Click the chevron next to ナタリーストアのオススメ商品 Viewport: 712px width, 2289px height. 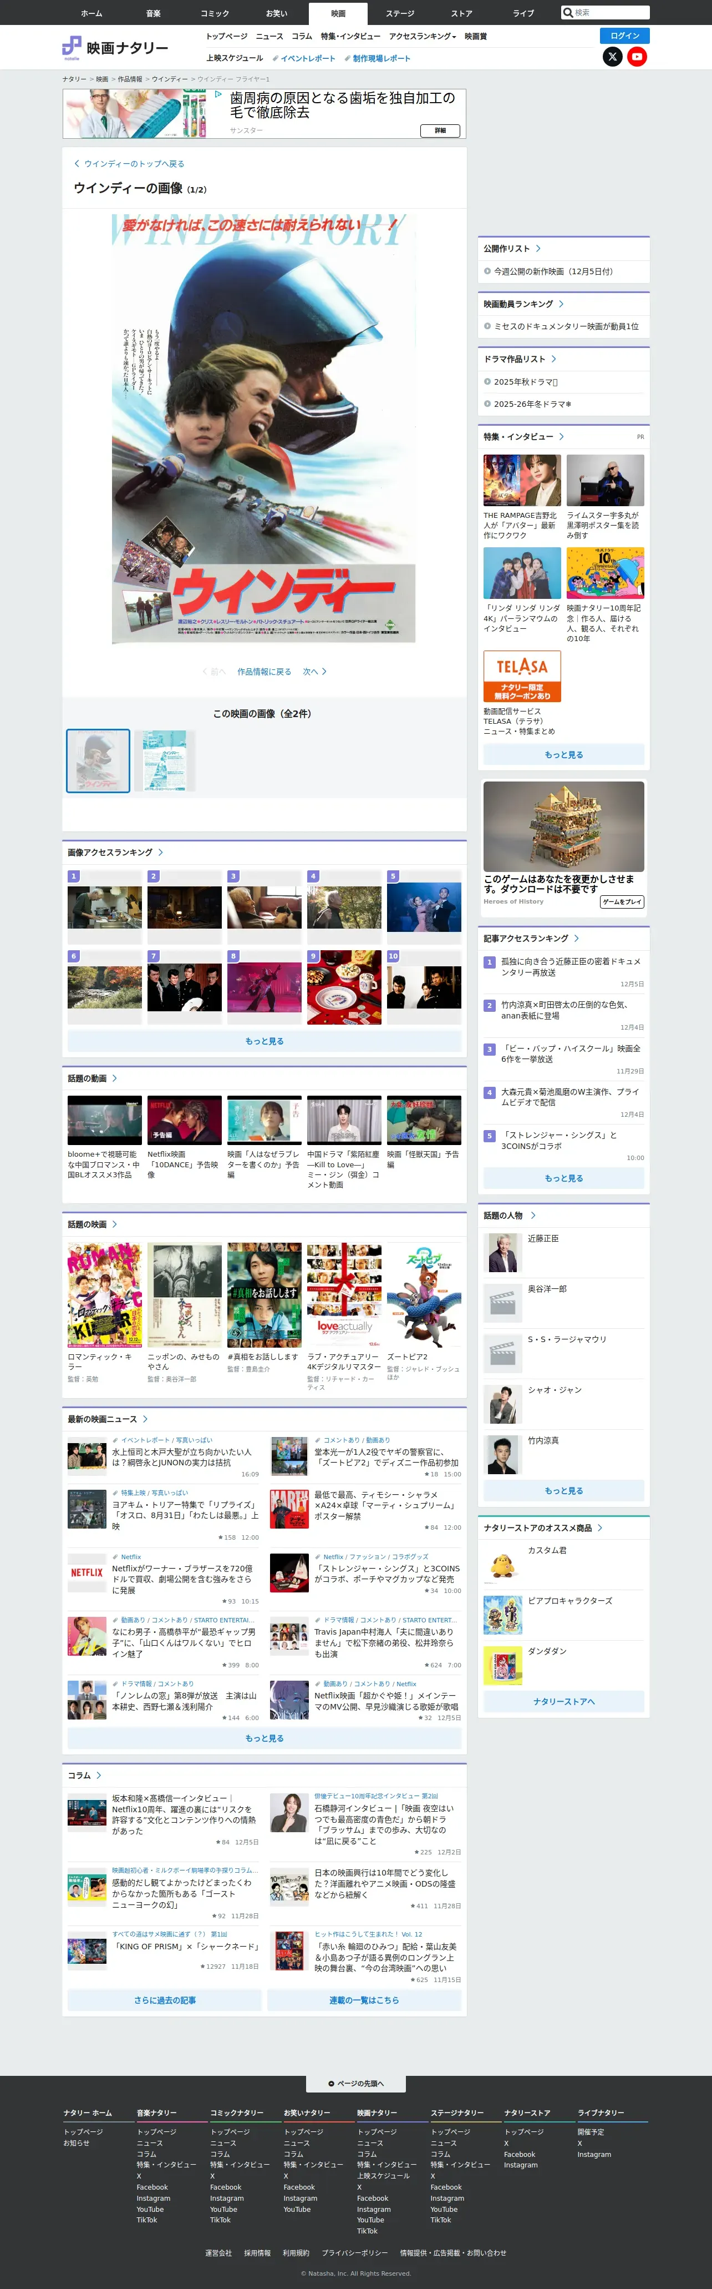pyautogui.click(x=600, y=1529)
